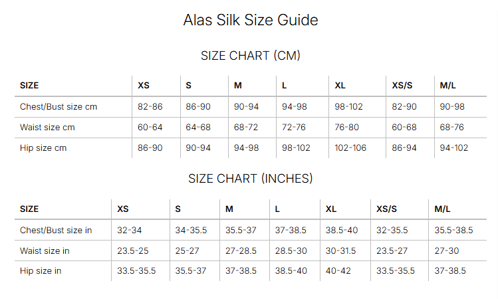This screenshot has width=498, height=299.
Task: Click the 32-34 chest inches cell
Action: (129, 230)
